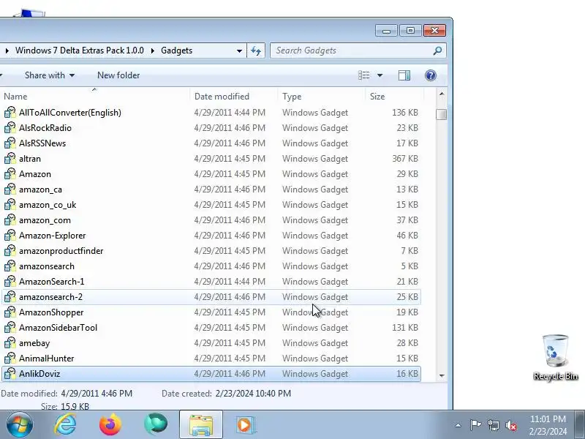Open Explorer help with the question mark icon
Viewport: 585px width, 439px height.
[x=431, y=75]
